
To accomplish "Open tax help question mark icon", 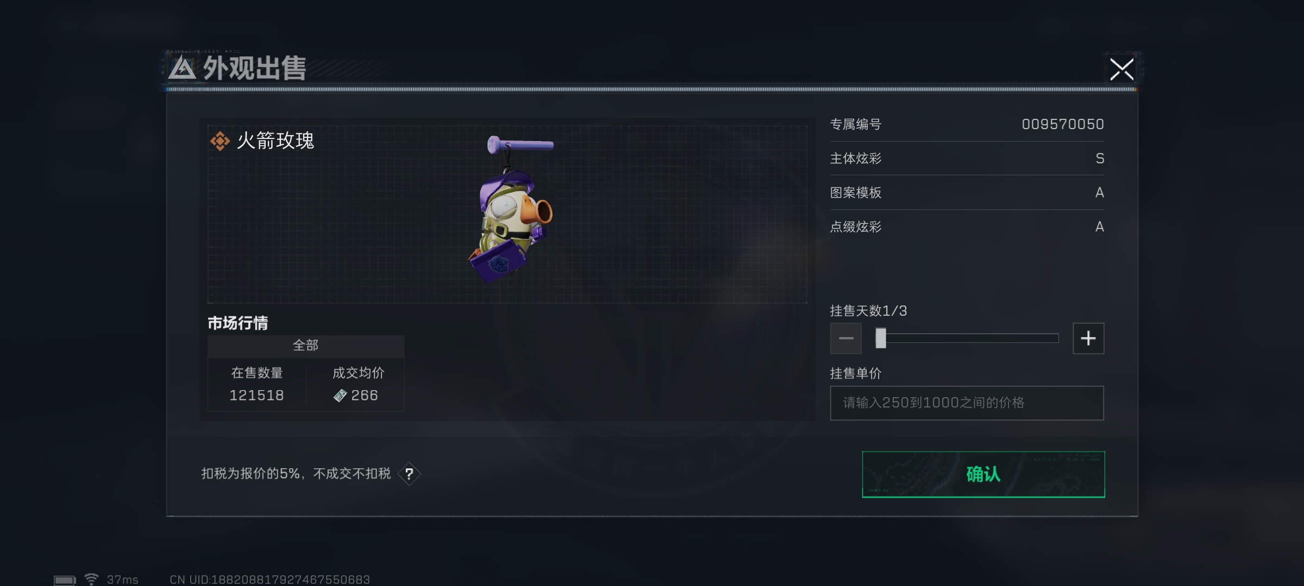I will coord(409,474).
